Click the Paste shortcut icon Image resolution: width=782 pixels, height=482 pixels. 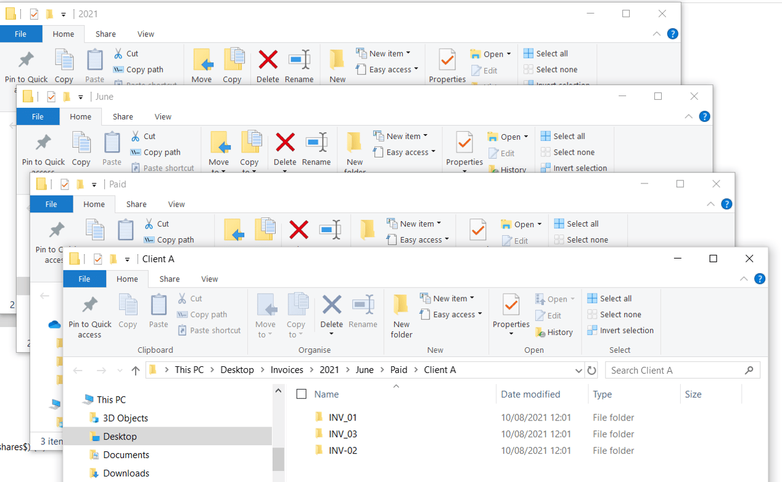pos(209,330)
